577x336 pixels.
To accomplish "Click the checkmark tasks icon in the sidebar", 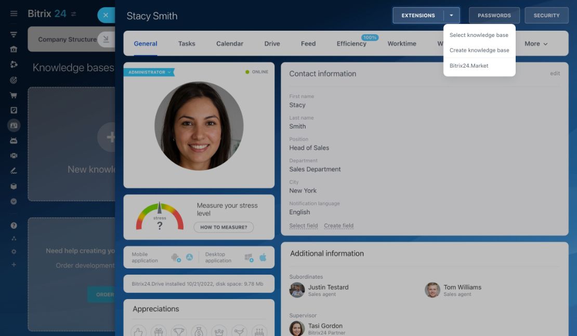I will 14,110.
